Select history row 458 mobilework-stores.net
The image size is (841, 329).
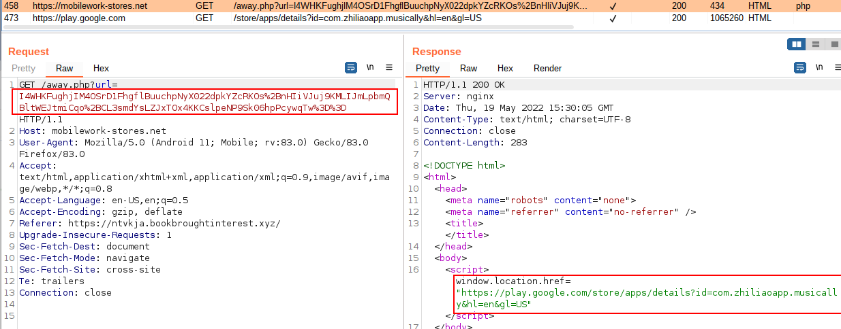coord(420,5)
